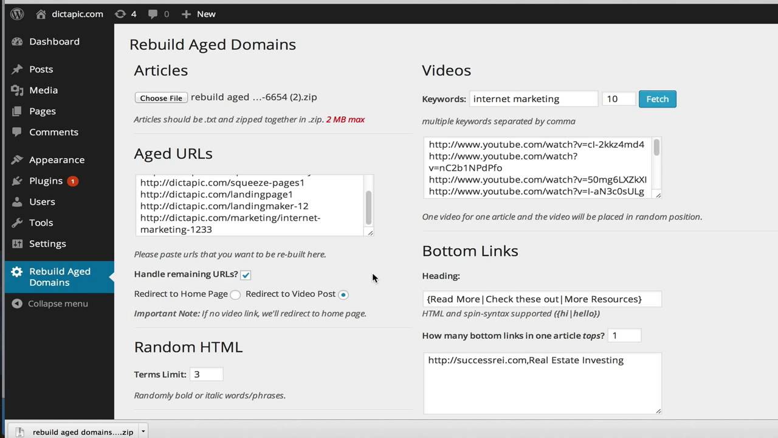Click the Plugins plug icon

pyautogui.click(x=17, y=181)
